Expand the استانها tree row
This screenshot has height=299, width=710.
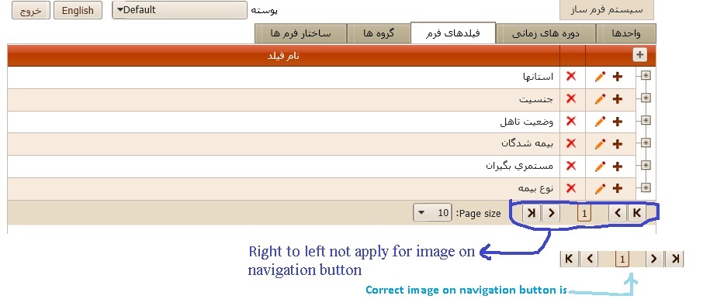point(646,76)
